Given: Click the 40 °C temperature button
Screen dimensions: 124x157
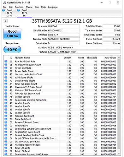Looking at the screenshot, I should 12,50.
